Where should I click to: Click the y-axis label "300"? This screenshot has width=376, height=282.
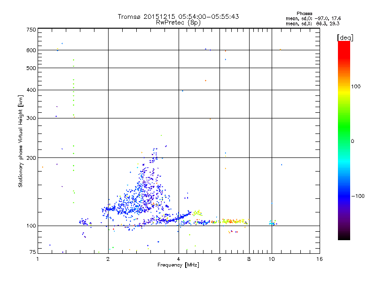[31, 118]
